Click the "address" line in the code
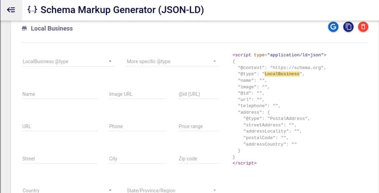 (x=254, y=112)
